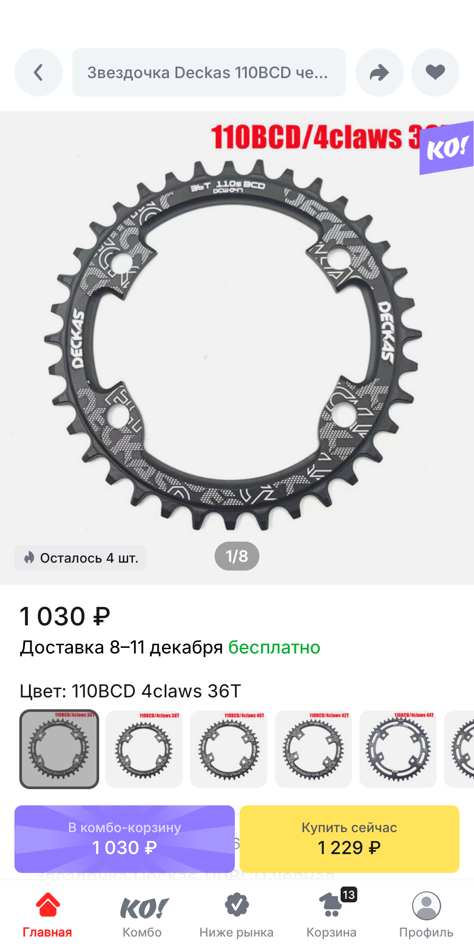The image size is (474, 948).
Task: Add the product to favorites with the heart icon
Action: pyautogui.click(x=435, y=72)
